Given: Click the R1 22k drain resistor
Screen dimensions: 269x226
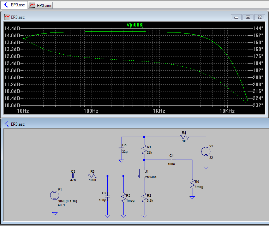Looking at the screenshot, I should [144, 150].
